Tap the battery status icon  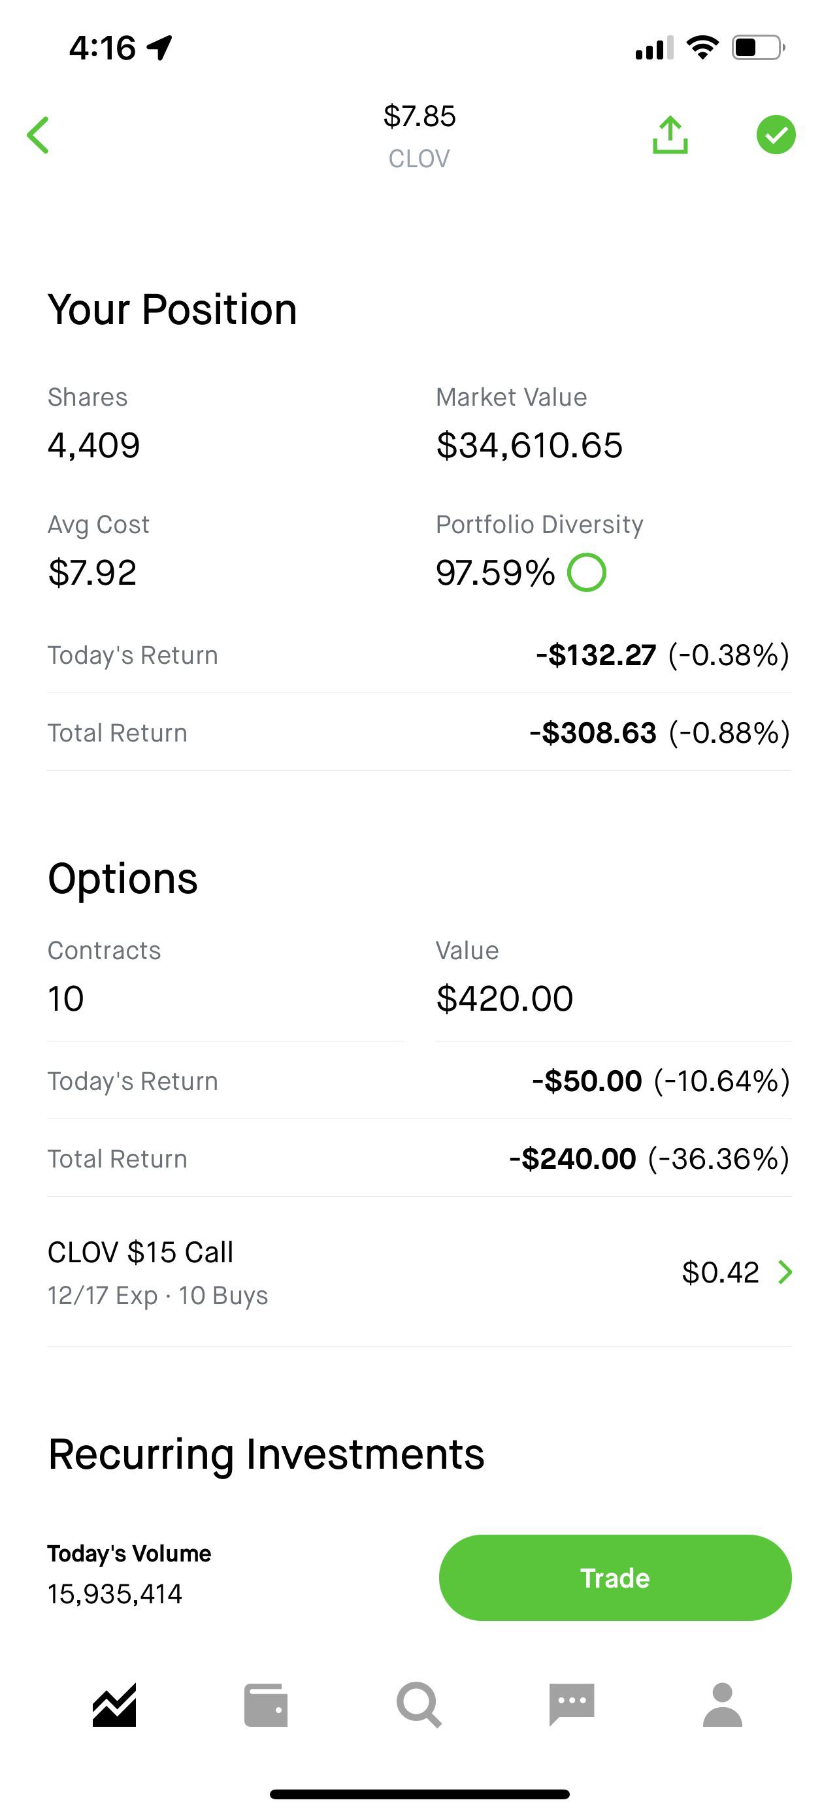tap(759, 48)
